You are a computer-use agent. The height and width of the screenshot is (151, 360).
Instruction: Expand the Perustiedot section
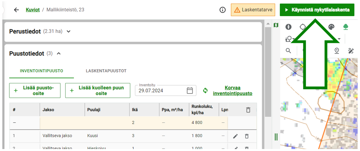coord(68,31)
